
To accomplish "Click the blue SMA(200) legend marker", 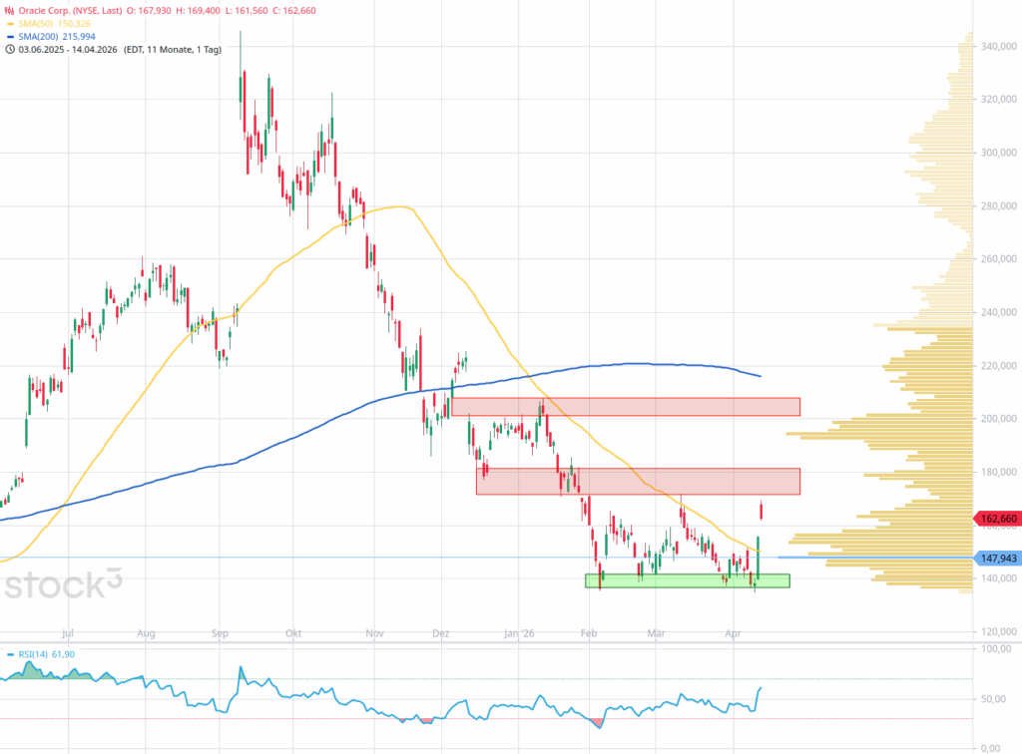I will pos(10,35).
